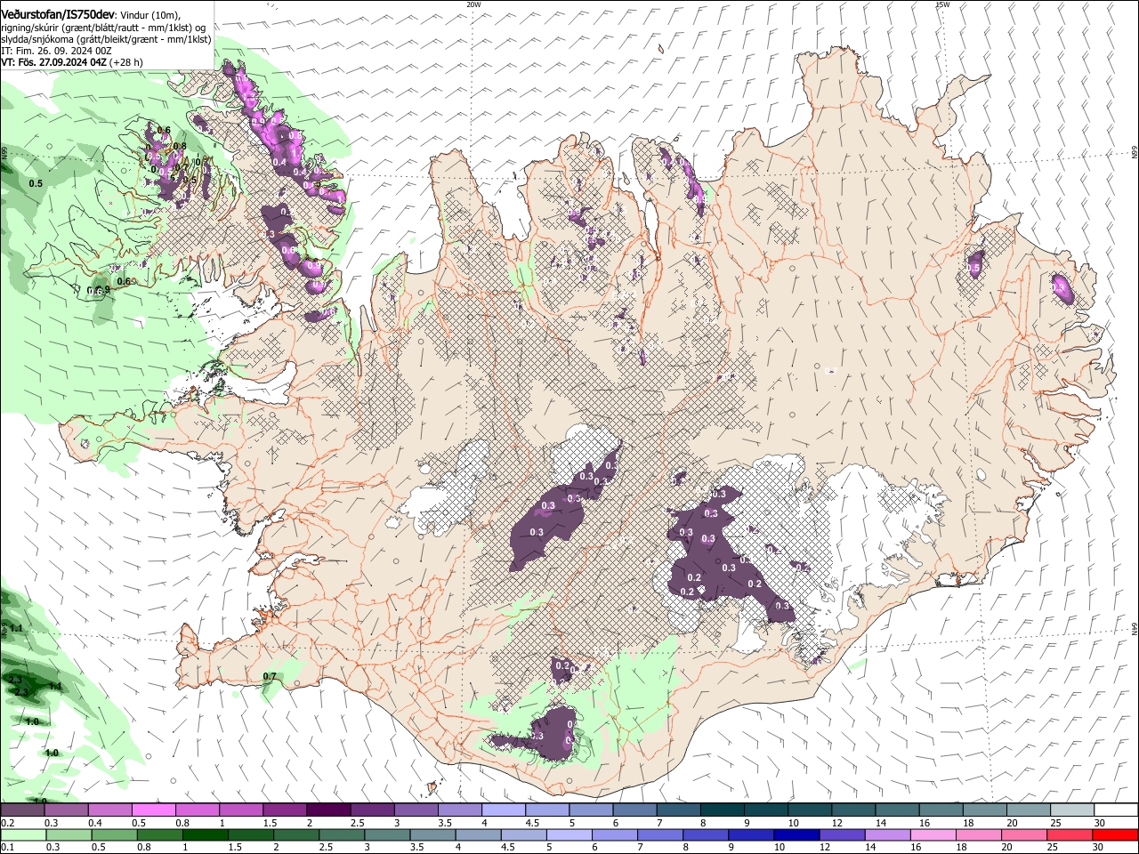Click the bright pink upper swatch between 0.5 and 0.8
Image resolution: width=1139 pixels, height=854 pixels.
(153, 810)
